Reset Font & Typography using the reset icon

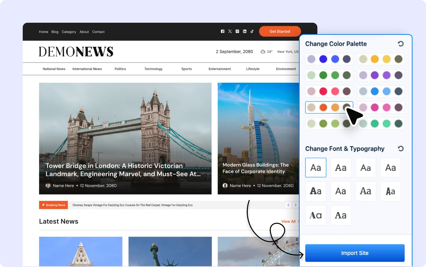click(x=401, y=148)
